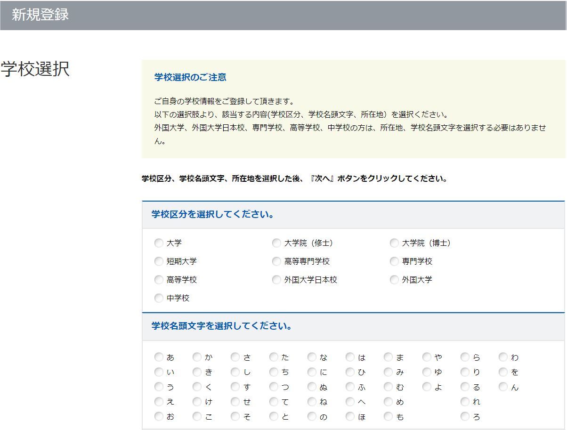Select 高等学校 as school type
The height and width of the screenshot is (430, 567).
159,280
